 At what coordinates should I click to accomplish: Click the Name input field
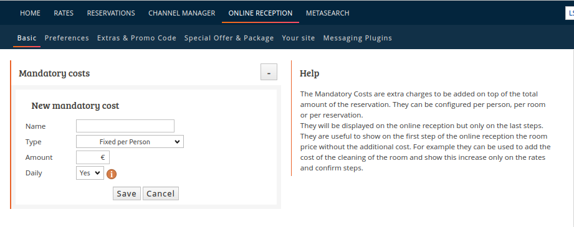pos(125,126)
